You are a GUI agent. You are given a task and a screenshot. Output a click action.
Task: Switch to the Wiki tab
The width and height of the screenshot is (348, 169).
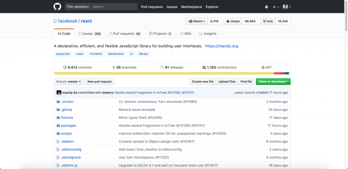tap(185, 34)
